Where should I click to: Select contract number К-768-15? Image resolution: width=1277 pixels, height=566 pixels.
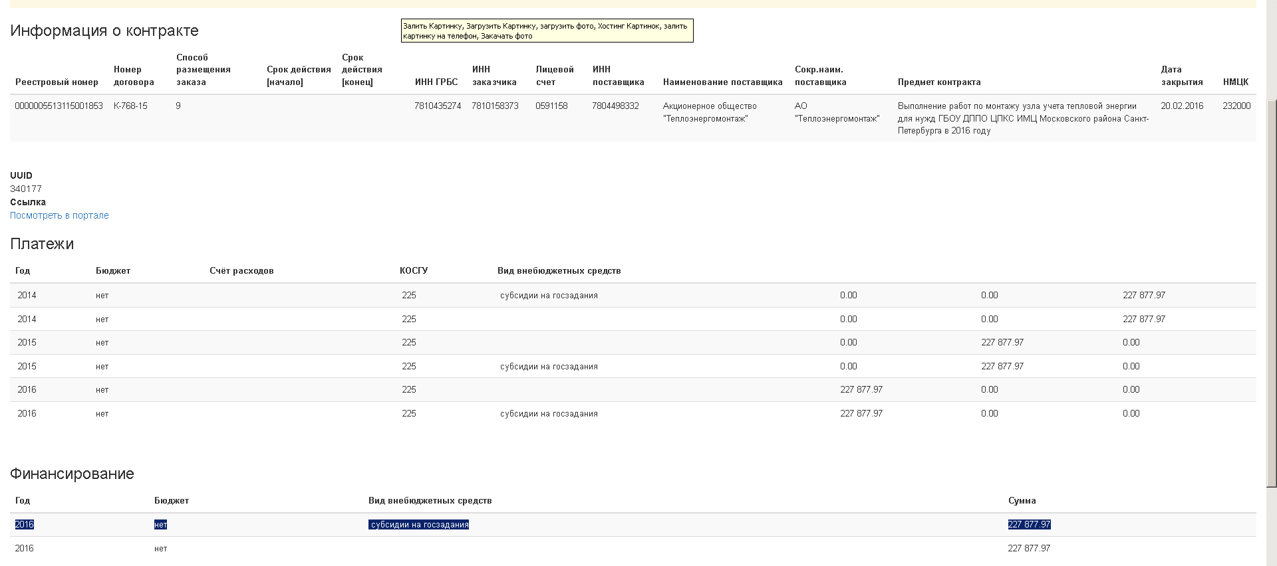click(x=130, y=106)
